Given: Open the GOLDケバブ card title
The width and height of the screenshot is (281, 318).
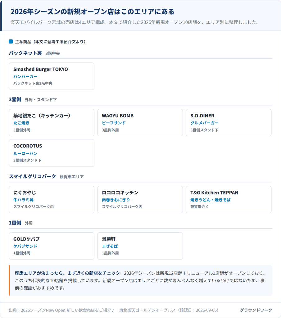Looking at the screenshot, I should [27, 239].
